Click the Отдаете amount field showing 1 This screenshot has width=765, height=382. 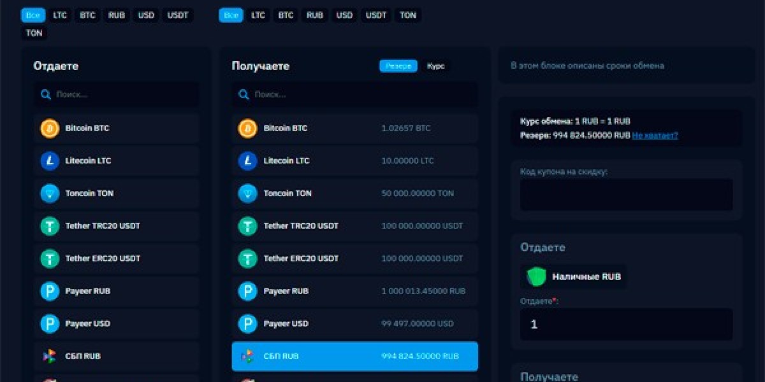click(x=625, y=324)
